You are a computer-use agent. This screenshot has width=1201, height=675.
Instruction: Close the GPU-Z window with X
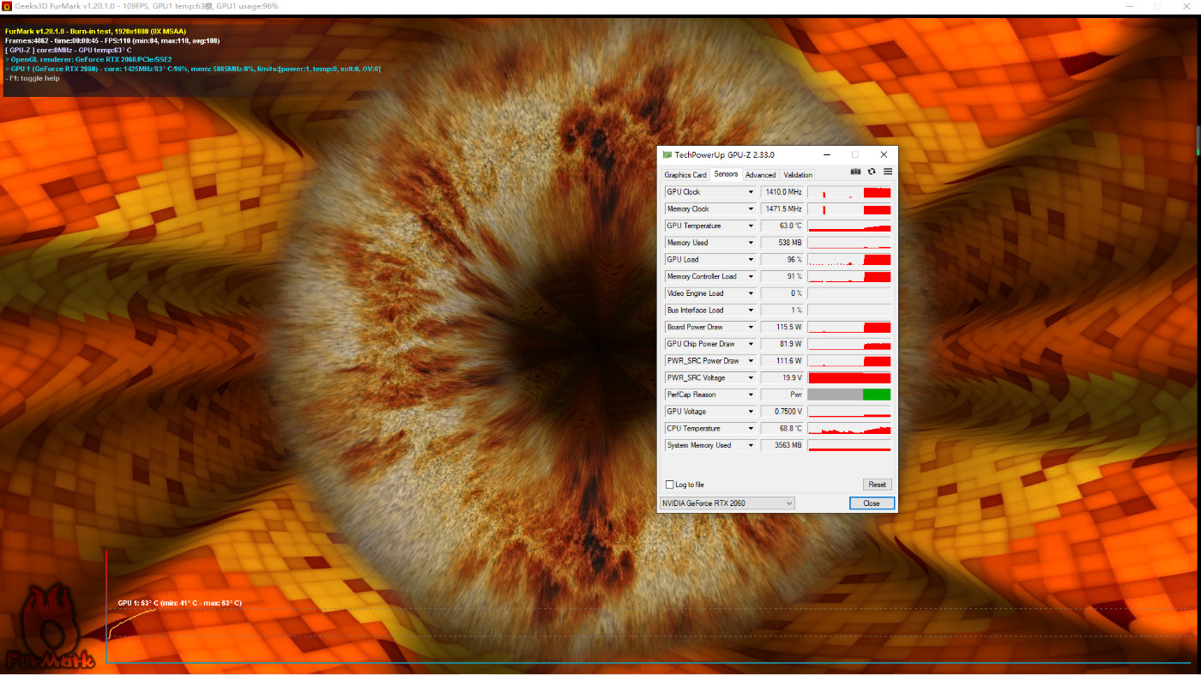click(884, 155)
